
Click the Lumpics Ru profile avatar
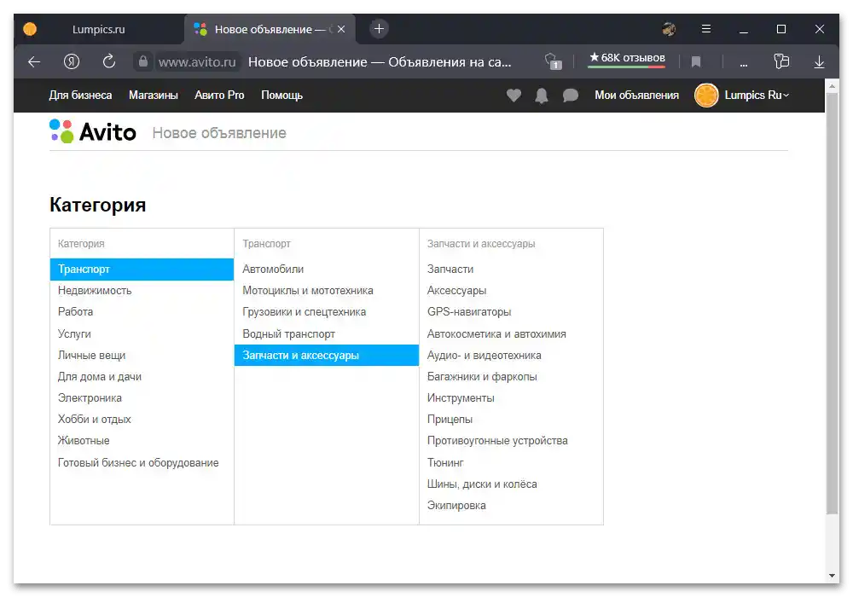(x=706, y=96)
